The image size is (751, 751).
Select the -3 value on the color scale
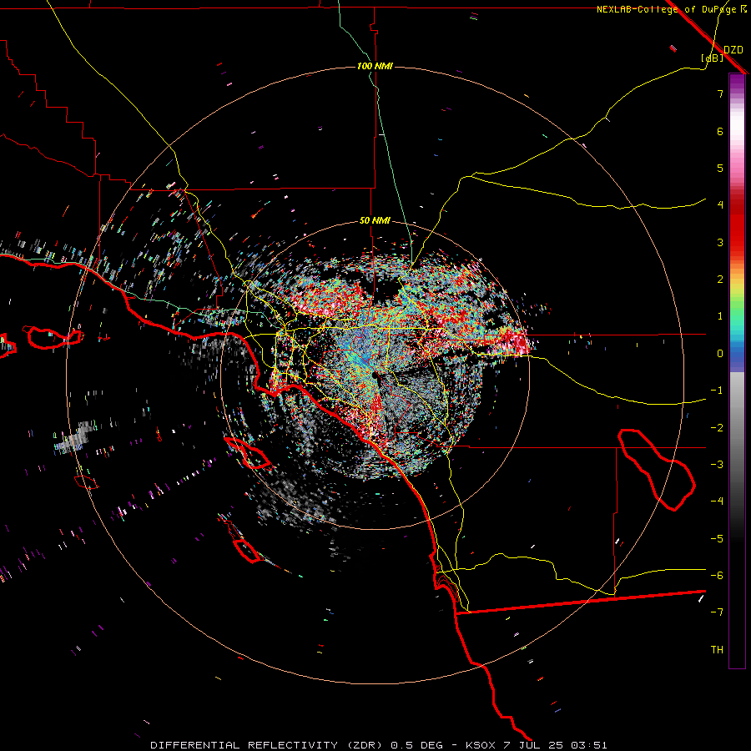(717, 465)
